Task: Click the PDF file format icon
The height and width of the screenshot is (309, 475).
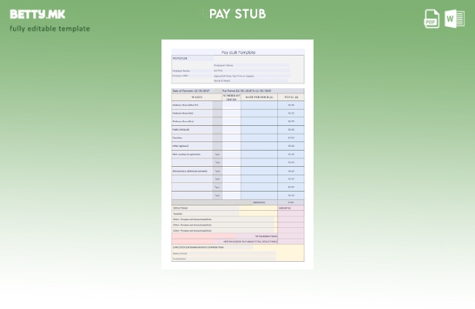Action: 432,19
